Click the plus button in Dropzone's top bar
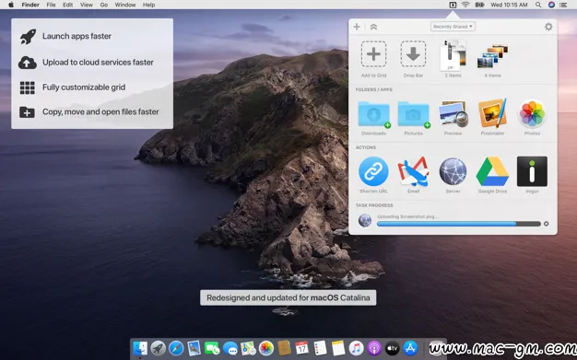This screenshot has width=577, height=360. (357, 27)
